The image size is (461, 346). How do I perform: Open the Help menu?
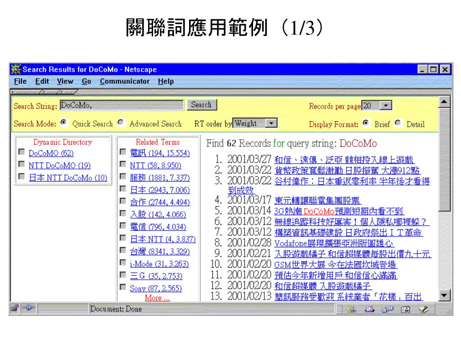[x=166, y=81]
